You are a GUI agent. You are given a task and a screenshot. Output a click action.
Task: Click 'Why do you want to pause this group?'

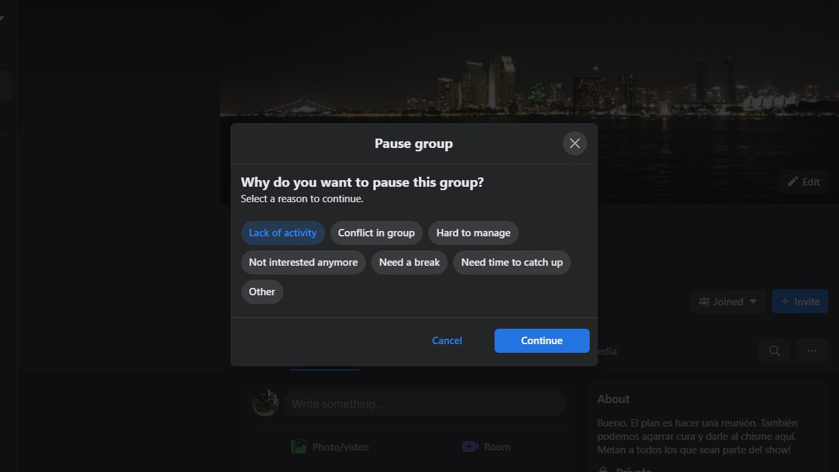point(363,182)
